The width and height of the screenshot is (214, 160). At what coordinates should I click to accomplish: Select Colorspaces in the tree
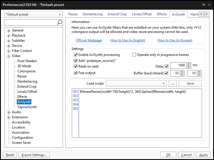pos(27,71)
